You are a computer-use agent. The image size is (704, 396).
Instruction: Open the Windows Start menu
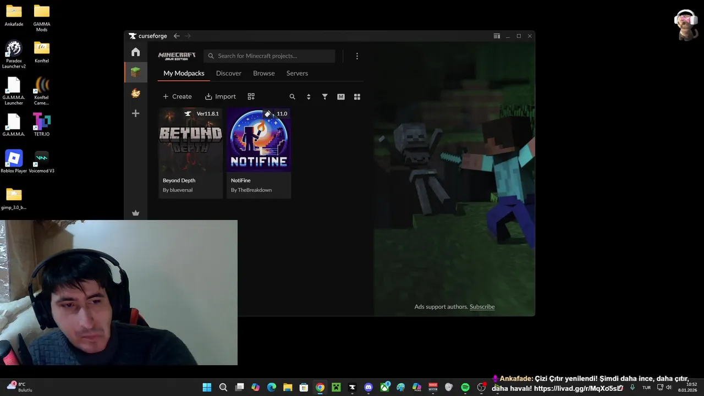207,387
